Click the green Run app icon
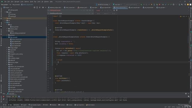Image resolution: width=192 pixels, height=108 pixels. 141,4
